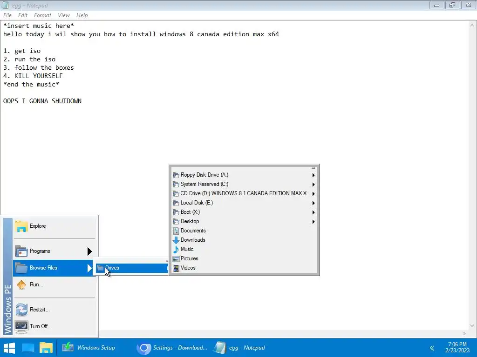The height and width of the screenshot is (357, 477).
Task: Click the Pictures icon in the list
Action: (x=176, y=258)
